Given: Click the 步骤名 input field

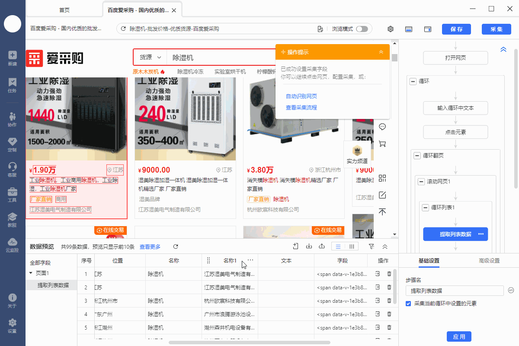Looking at the screenshot, I should 455,291.
